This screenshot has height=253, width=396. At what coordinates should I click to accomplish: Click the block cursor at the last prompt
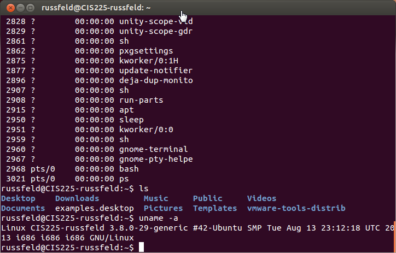141,248
